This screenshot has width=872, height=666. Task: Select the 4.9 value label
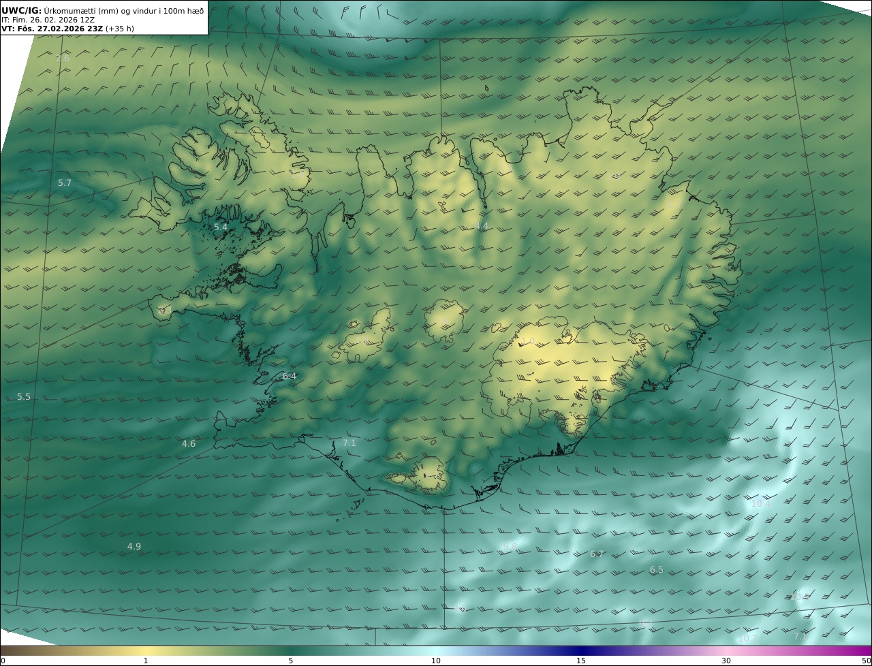click(x=134, y=546)
